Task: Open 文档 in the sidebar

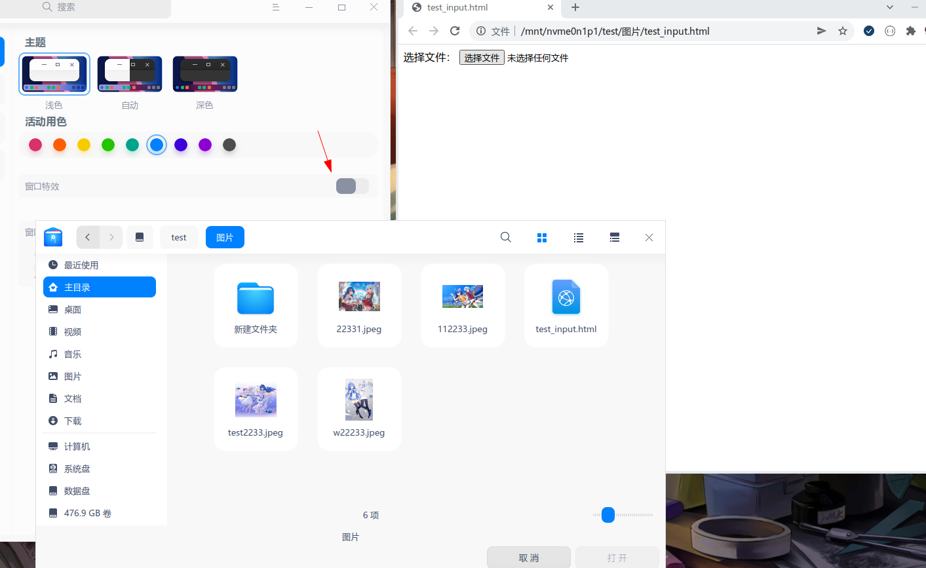Action: 100,398
